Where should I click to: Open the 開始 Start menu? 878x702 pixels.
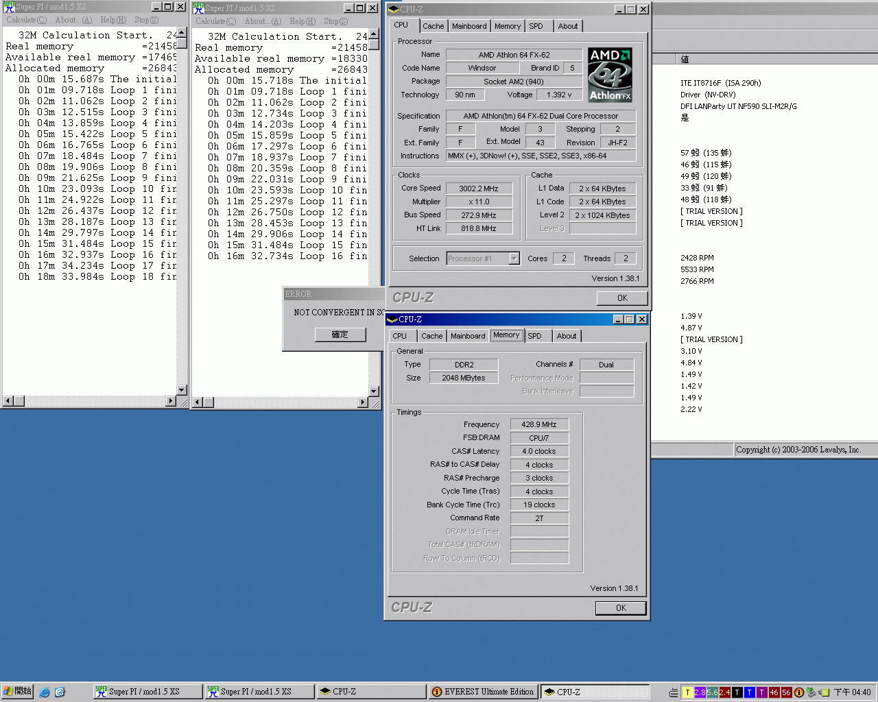point(17,692)
